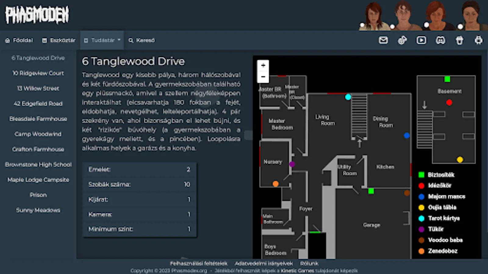488x274 pixels.
Task: Click the Garage label on map
Action: coord(371,225)
